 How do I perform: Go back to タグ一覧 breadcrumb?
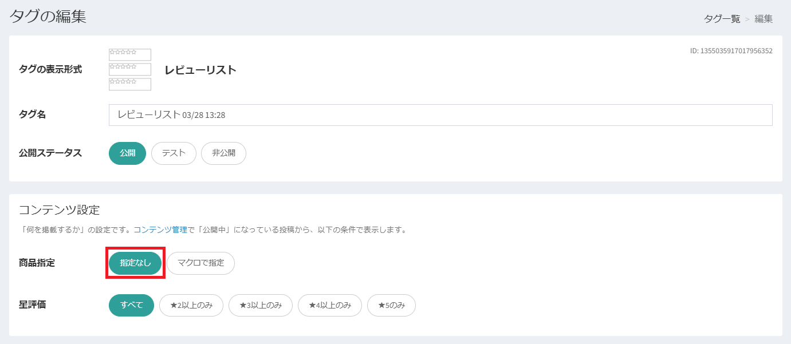click(x=722, y=19)
